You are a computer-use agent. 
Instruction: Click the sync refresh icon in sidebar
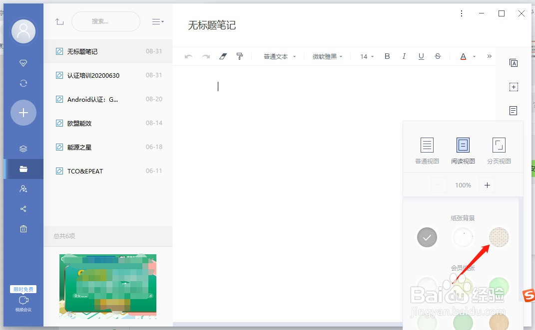[23, 83]
